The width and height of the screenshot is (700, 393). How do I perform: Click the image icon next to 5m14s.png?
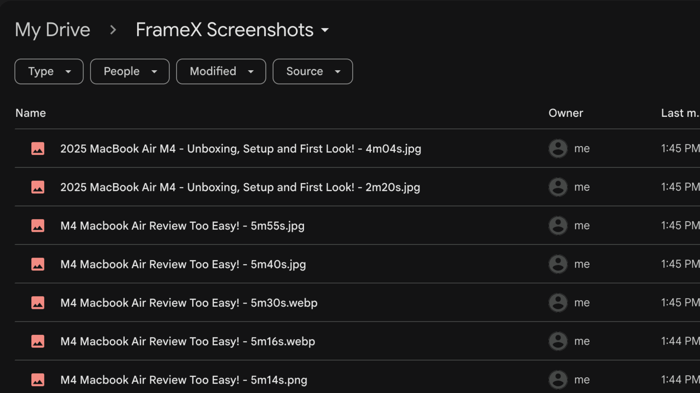(x=38, y=380)
